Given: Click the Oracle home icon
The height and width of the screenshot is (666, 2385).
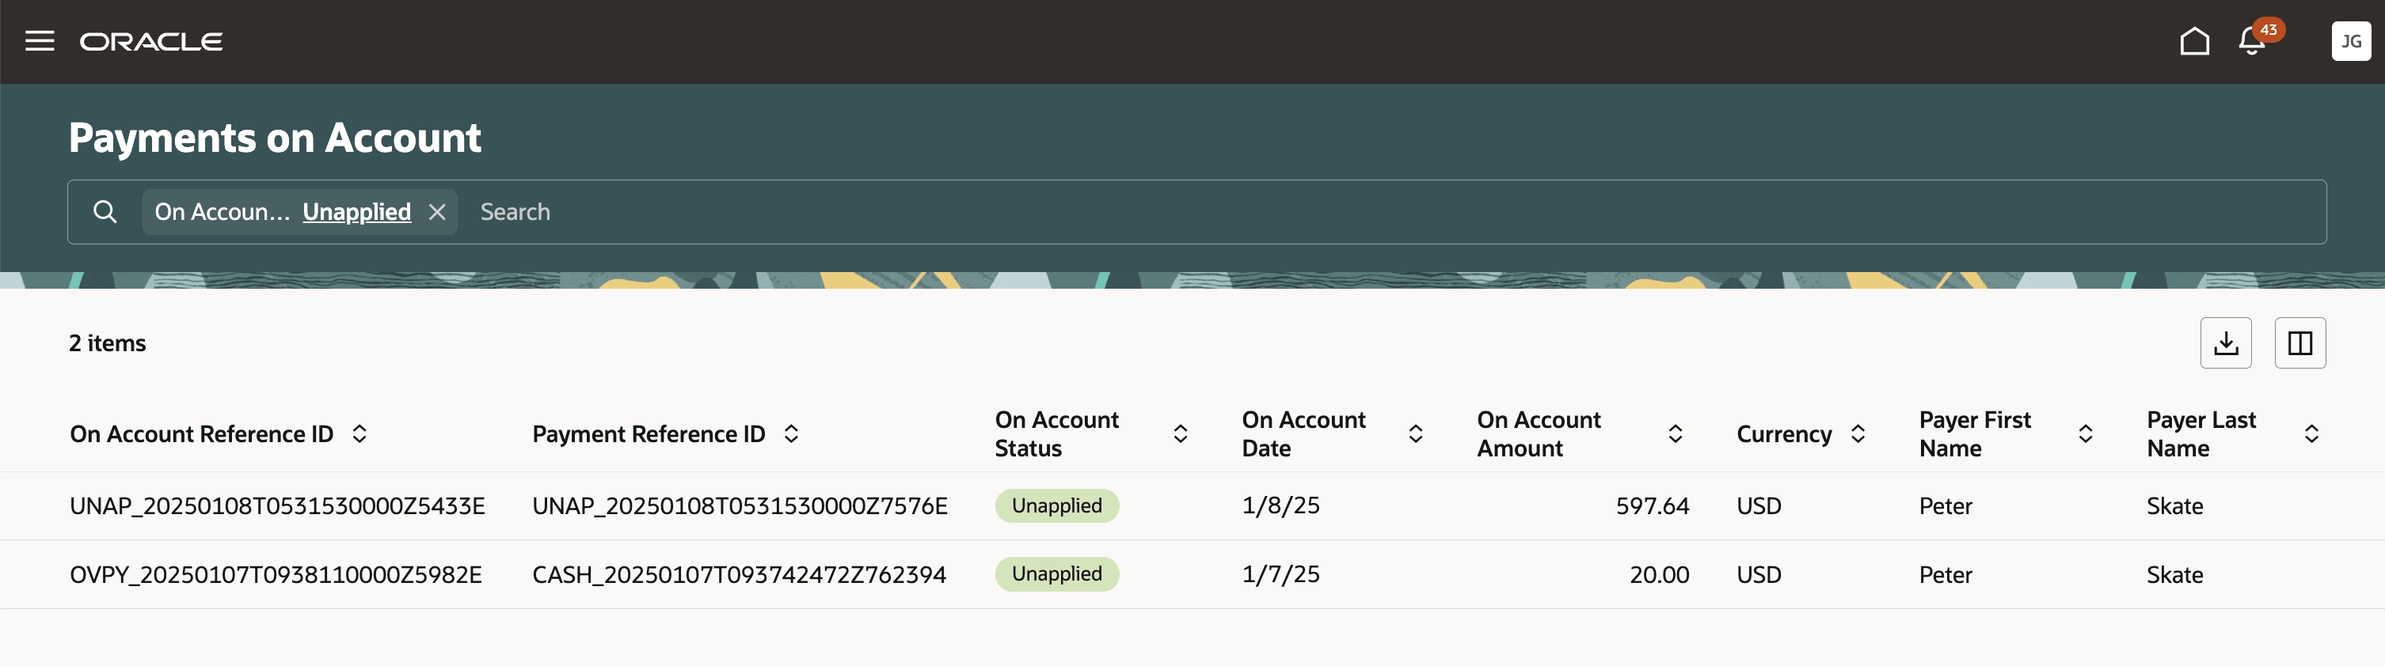Looking at the screenshot, I should pyautogui.click(x=2193, y=40).
